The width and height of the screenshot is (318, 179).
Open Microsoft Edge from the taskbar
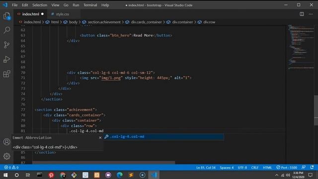pos(120,175)
